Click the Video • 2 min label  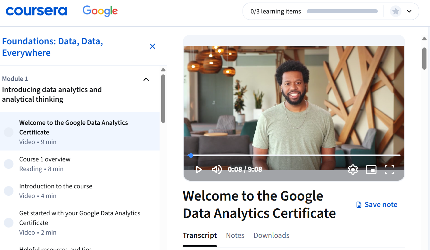click(38, 232)
